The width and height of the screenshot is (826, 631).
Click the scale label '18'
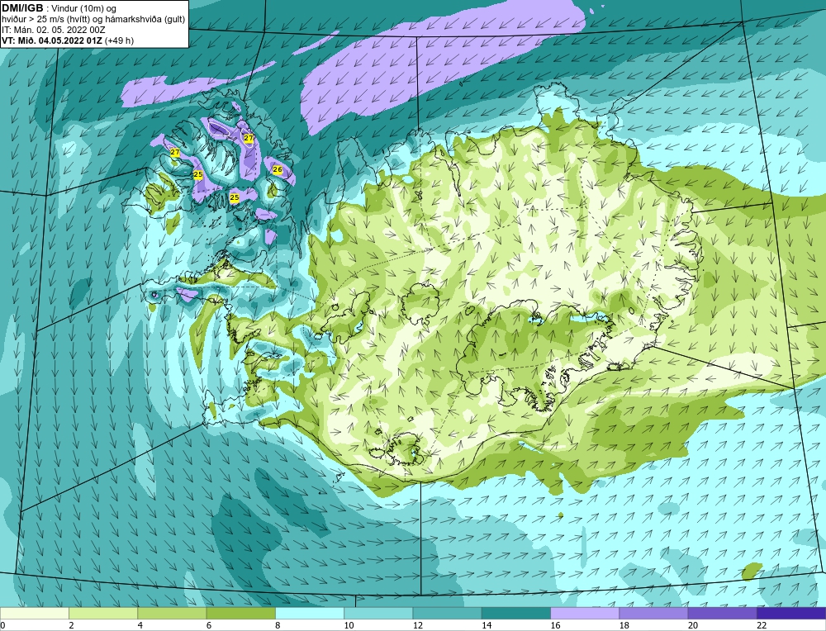pyautogui.click(x=624, y=625)
